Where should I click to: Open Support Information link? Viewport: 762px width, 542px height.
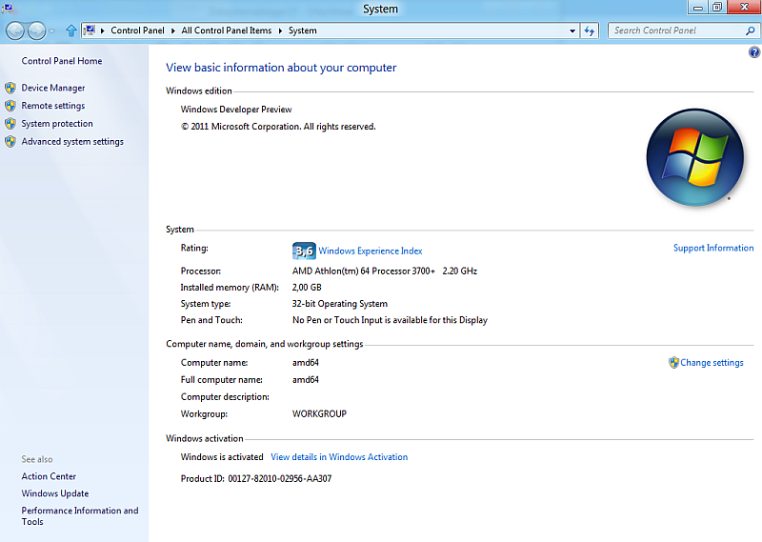[713, 248]
